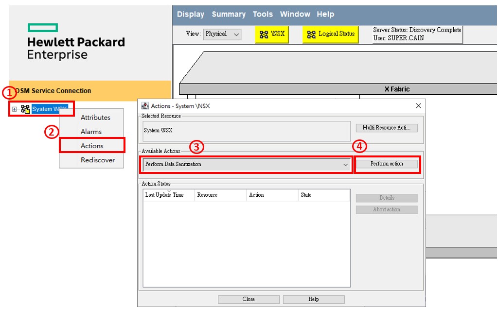Screen dimensions: 498x309
Task: Open the Summary menu
Action: click(x=229, y=14)
